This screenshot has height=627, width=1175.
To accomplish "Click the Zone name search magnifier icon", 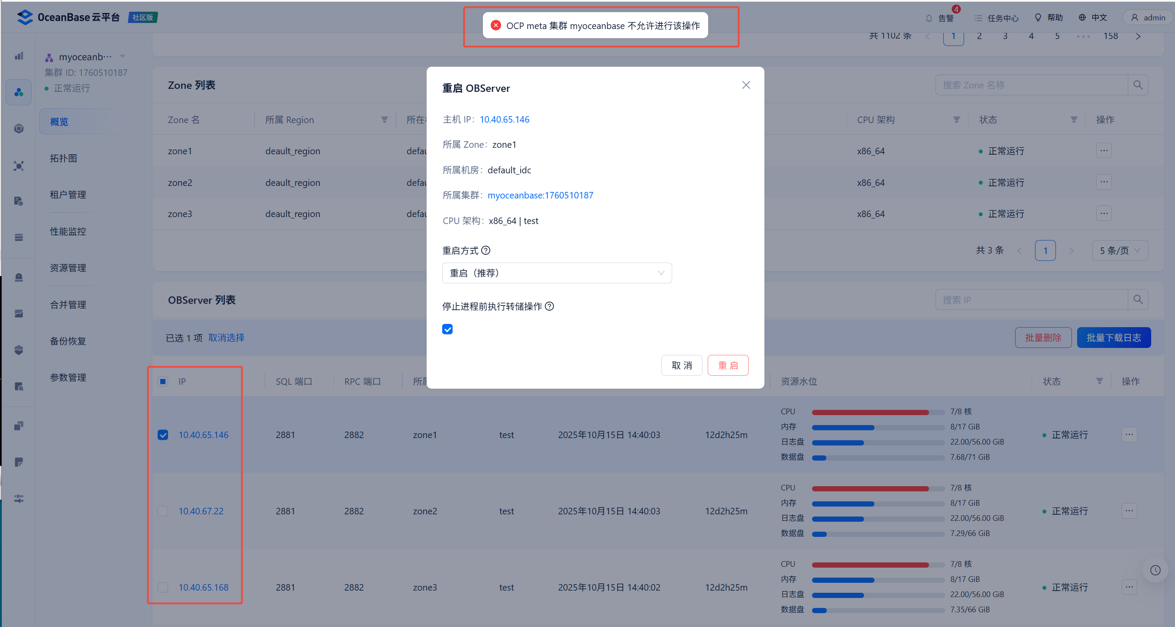I will click(x=1138, y=85).
